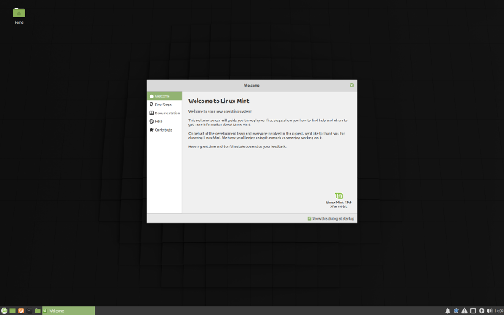
Task: Click the volume speaker icon
Action: click(x=490, y=311)
